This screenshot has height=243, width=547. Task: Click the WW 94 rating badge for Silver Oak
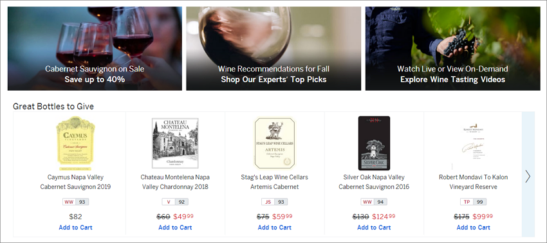click(x=374, y=202)
